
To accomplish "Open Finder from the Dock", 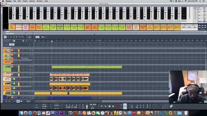I will click(21, 113).
